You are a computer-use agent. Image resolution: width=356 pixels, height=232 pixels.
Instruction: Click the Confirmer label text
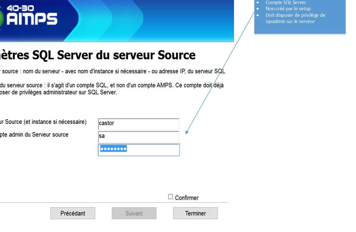coord(187,198)
